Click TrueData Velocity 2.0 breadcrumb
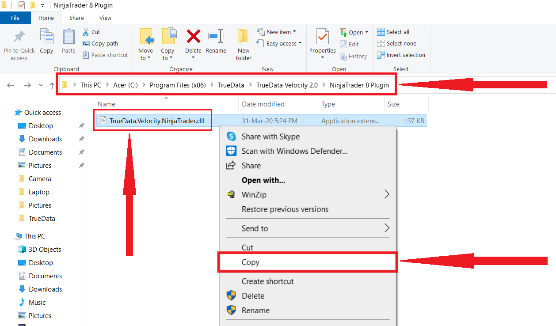Screen dimensions: 556x326 point(287,85)
